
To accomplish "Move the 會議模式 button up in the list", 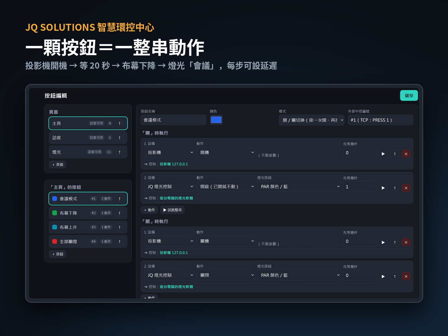I will point(120,199).
